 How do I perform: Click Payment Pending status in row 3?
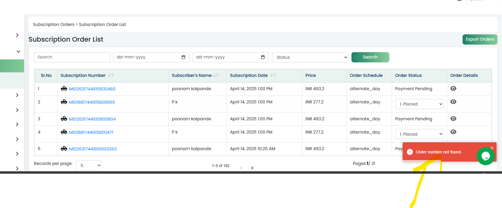point(413,119)
